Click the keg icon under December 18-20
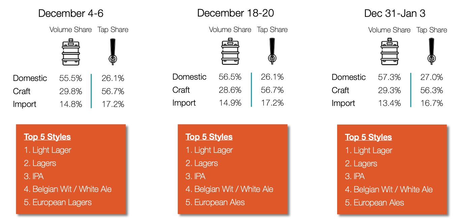The image size is (472, 222). (230, 51)
